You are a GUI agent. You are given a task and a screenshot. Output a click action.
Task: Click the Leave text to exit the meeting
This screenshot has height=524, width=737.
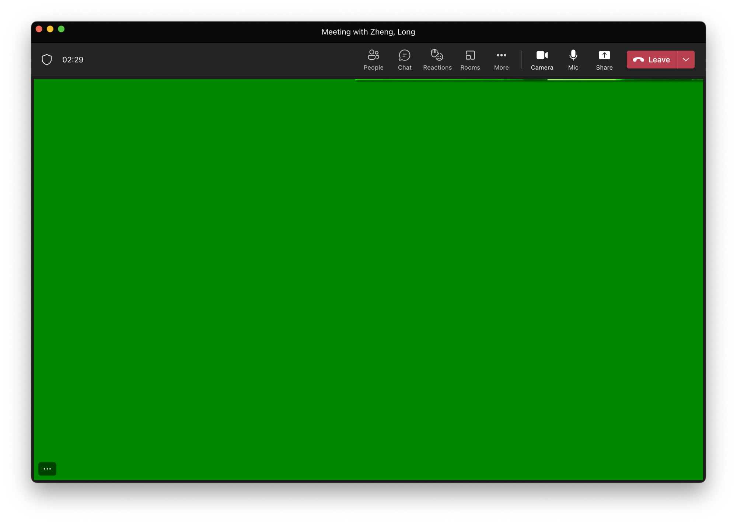659,60
